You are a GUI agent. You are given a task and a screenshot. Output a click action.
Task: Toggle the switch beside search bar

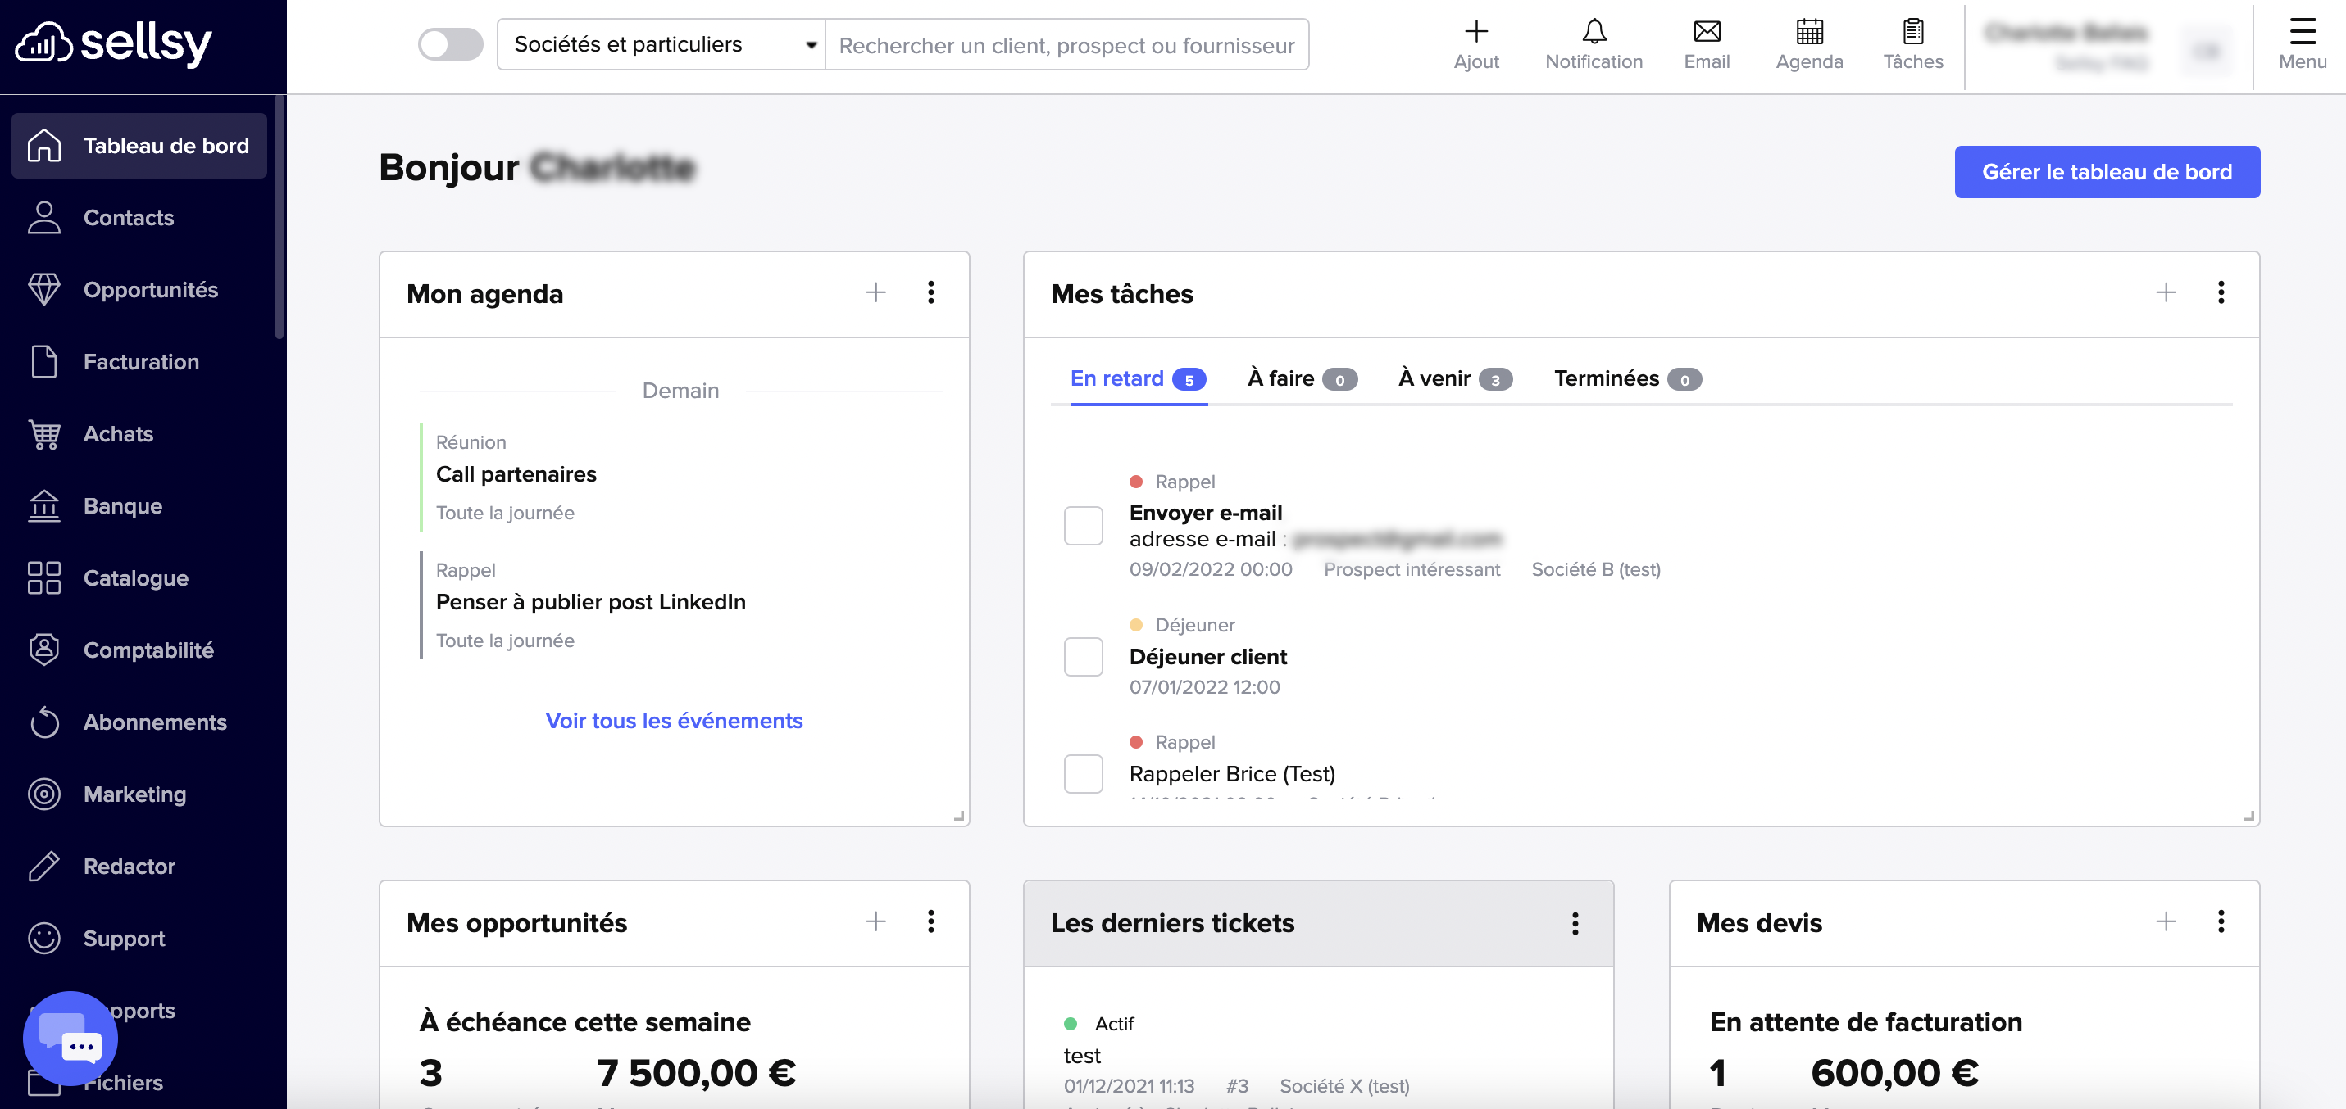(451, 44)
